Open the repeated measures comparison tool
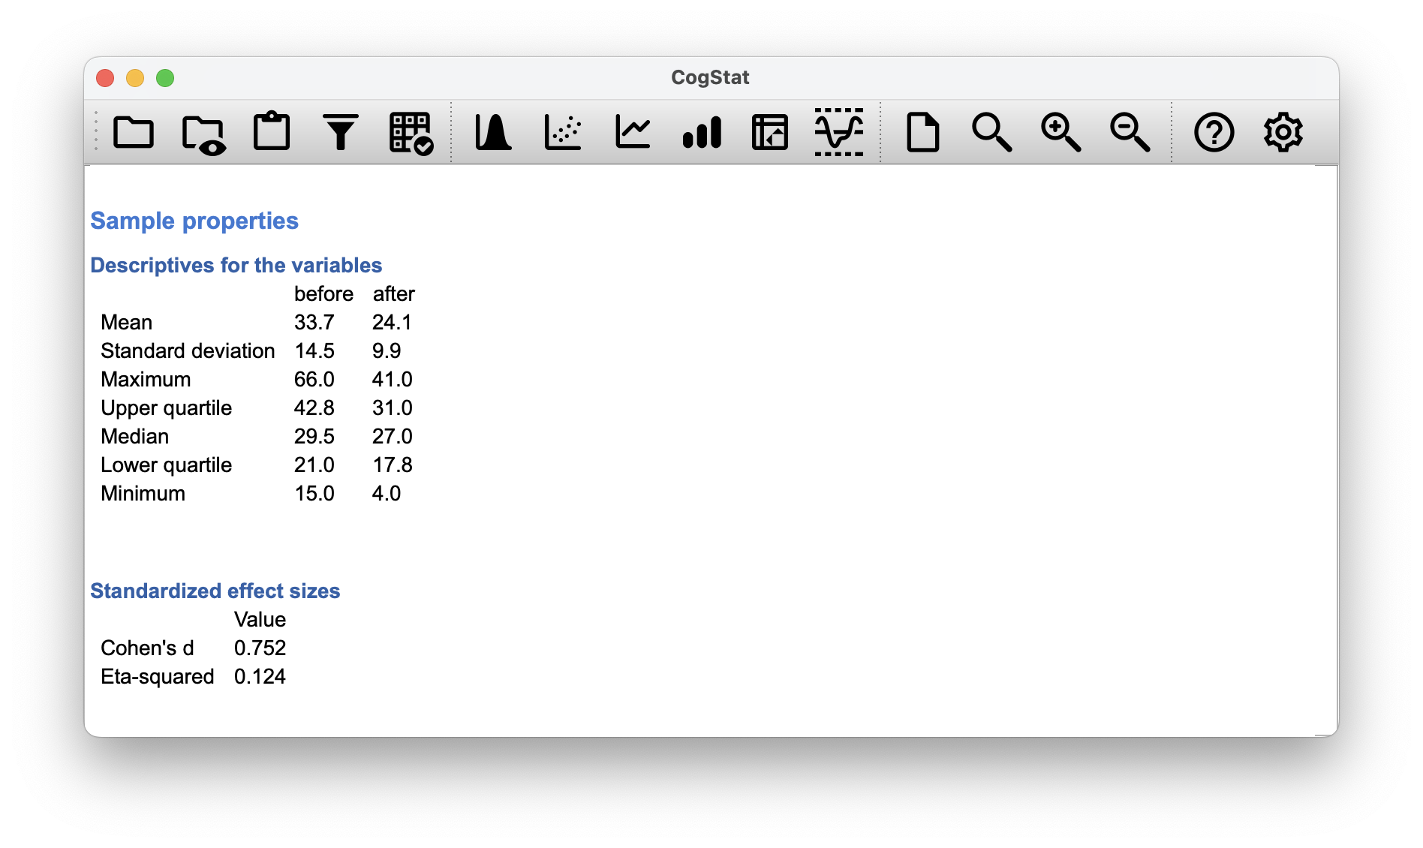This screenshot has width=1423, height=848. [633, 132]
